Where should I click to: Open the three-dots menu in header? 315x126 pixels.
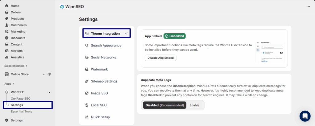[x=308, y=7]
